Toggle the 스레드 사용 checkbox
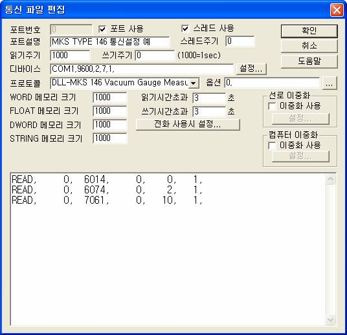Screen dimensions: 347x335 tap(185, 28)
